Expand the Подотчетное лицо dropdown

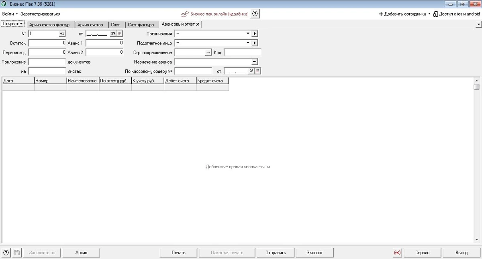pos(248,43)
